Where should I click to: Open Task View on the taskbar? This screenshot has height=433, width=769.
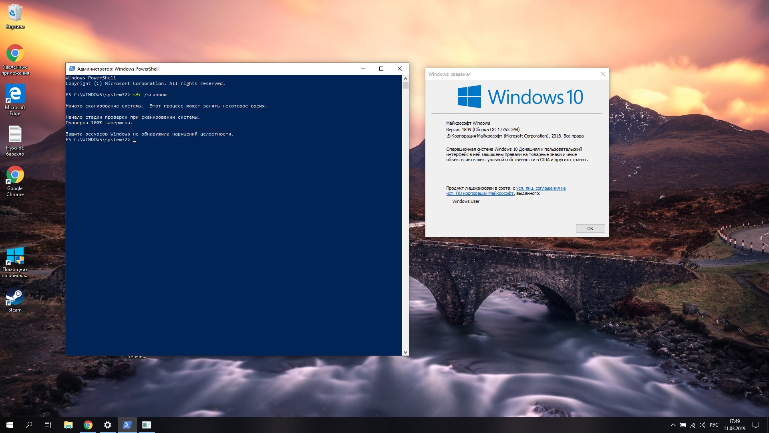point(48,425)
